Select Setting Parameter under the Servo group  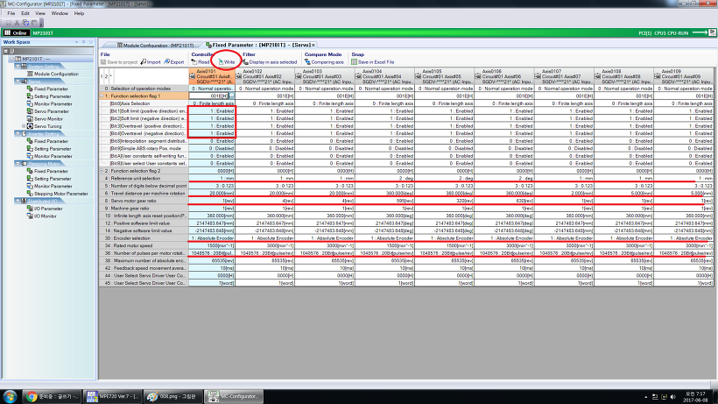(x=53, y=96)
